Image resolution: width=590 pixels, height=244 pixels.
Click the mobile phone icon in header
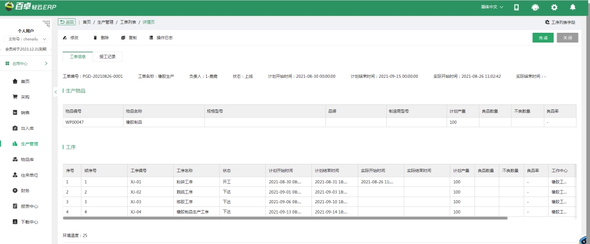point(516,7)
